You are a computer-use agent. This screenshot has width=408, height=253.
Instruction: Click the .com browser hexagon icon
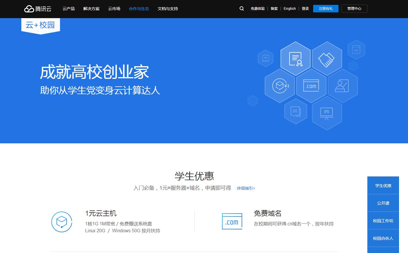click(x=311, y=86)
